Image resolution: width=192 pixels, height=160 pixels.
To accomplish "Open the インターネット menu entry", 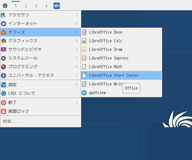I will pos(41,23).
